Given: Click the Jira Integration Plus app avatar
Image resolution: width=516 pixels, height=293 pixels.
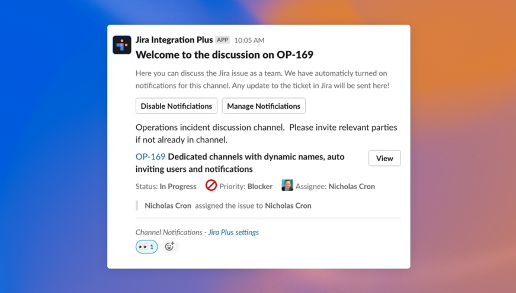Looking at the screenshot, I should click(x=122, y=45).
